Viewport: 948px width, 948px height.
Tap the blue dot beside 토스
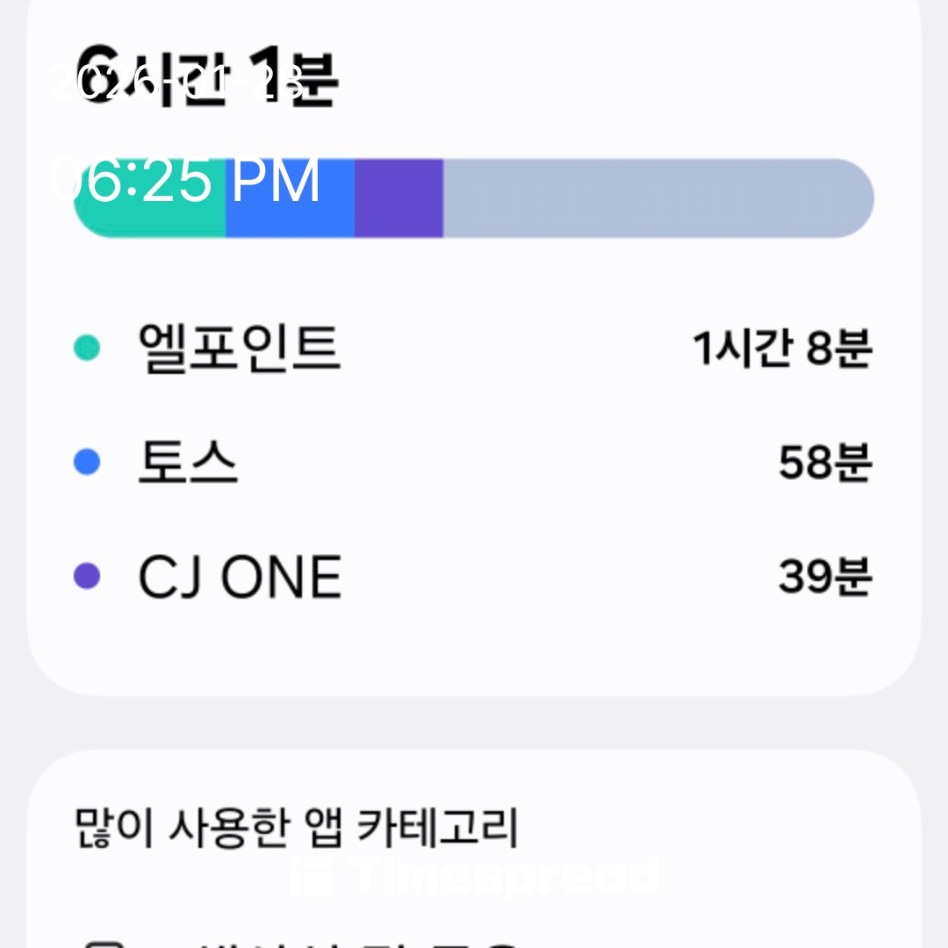point(86,463)
